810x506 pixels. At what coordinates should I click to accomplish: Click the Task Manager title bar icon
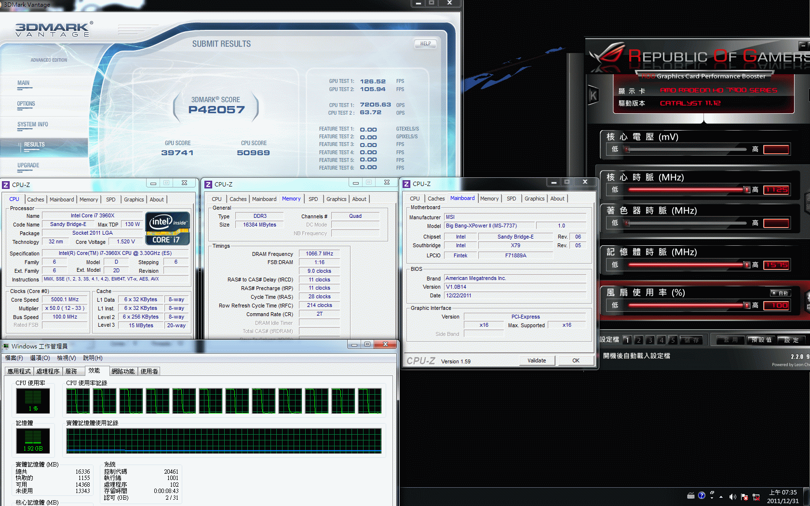tap(6, 346)
